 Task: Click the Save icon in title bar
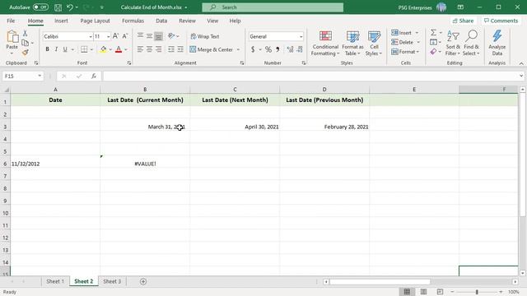[58, 7]
